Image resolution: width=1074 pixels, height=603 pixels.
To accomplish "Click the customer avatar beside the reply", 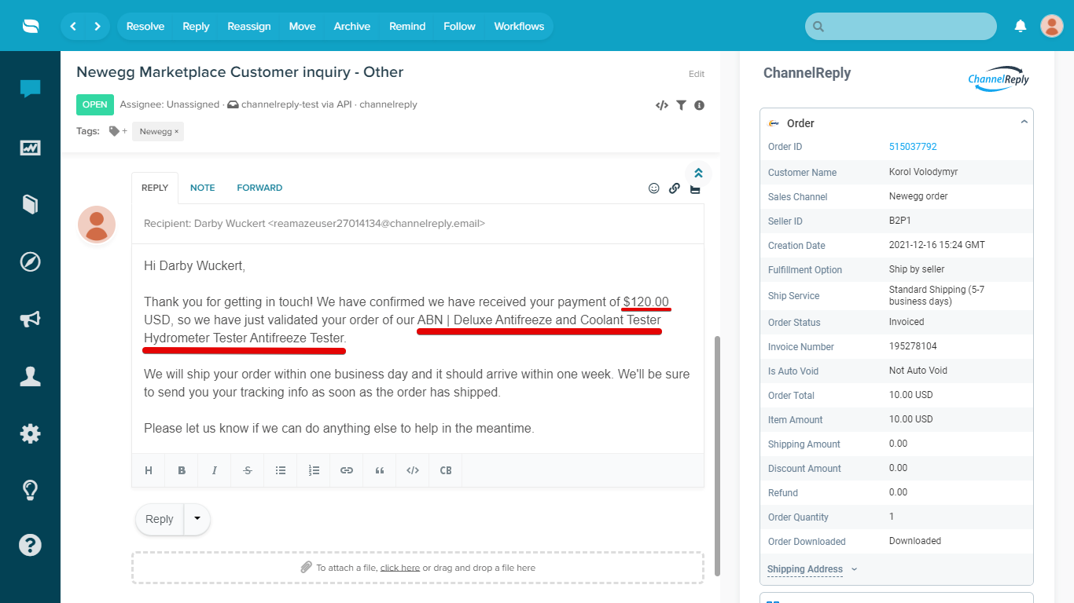I will click(97, 225).
